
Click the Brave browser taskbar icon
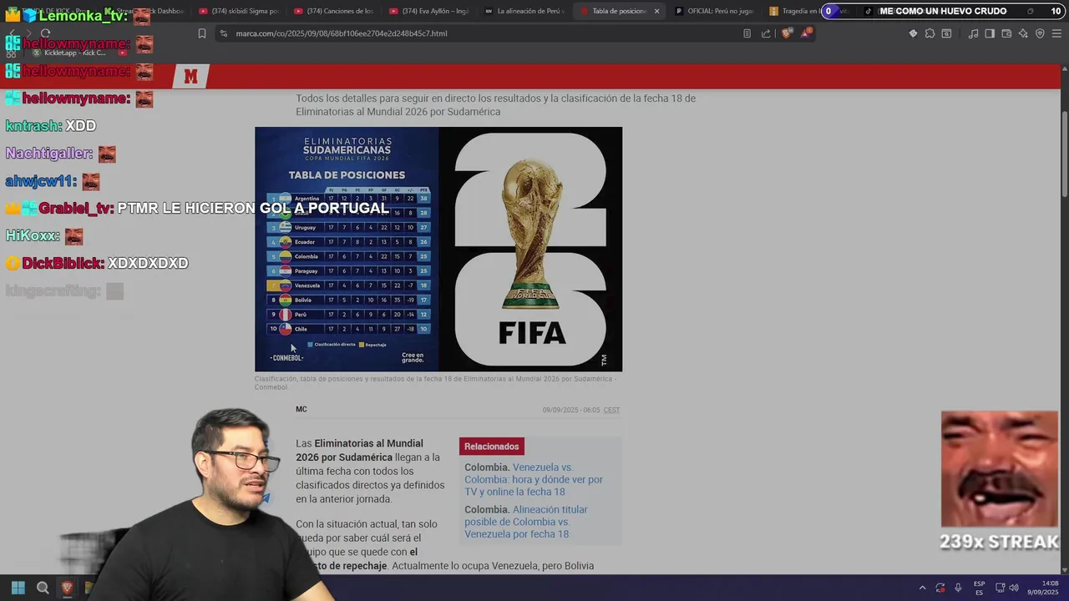click(68, 588)
